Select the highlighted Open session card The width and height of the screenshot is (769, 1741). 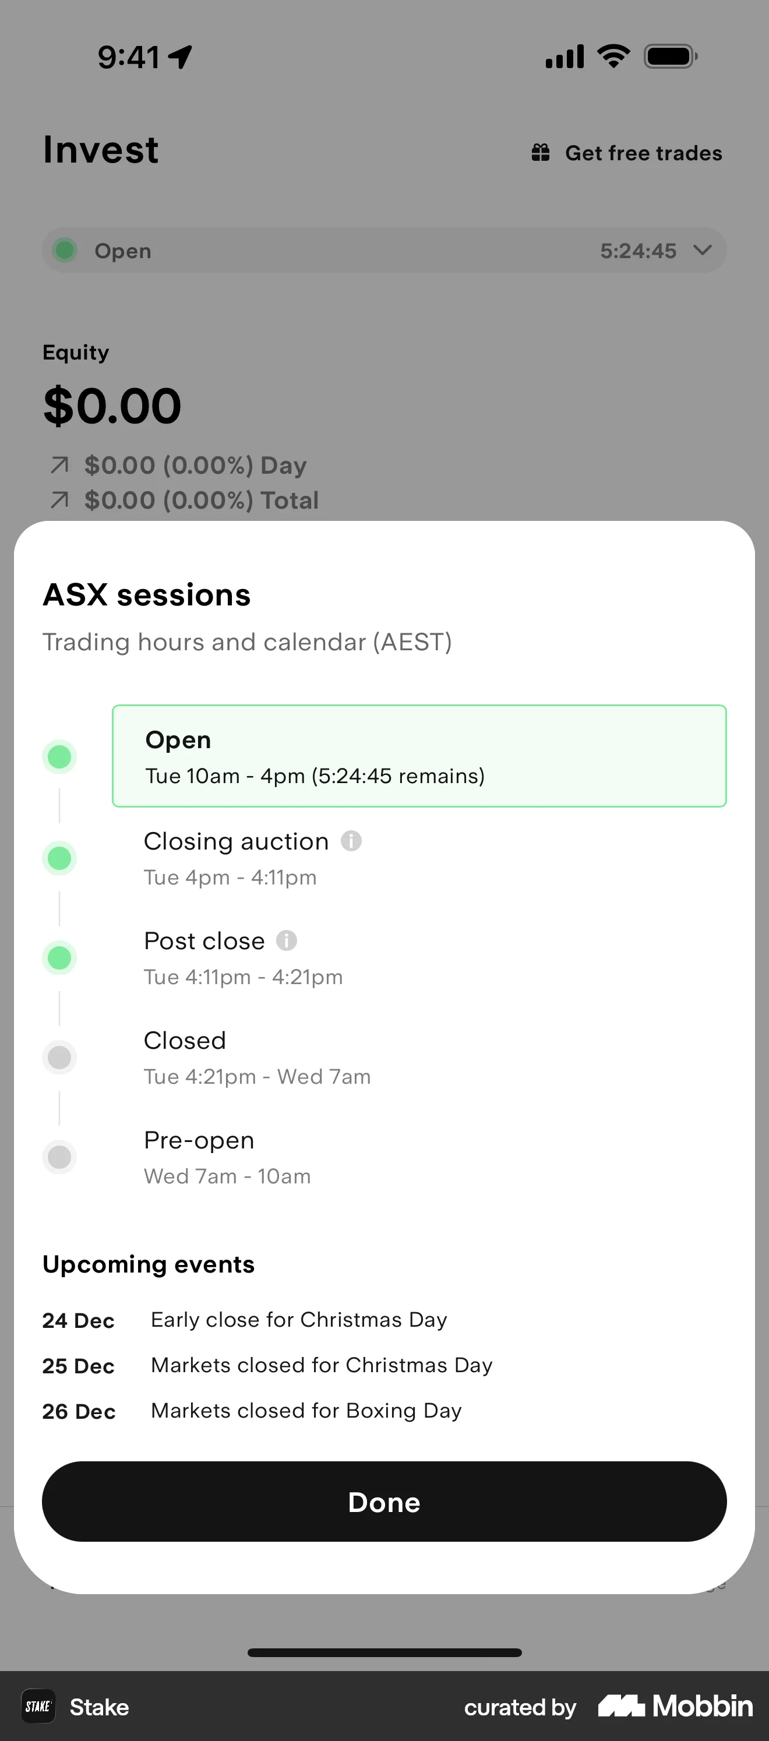419,756
